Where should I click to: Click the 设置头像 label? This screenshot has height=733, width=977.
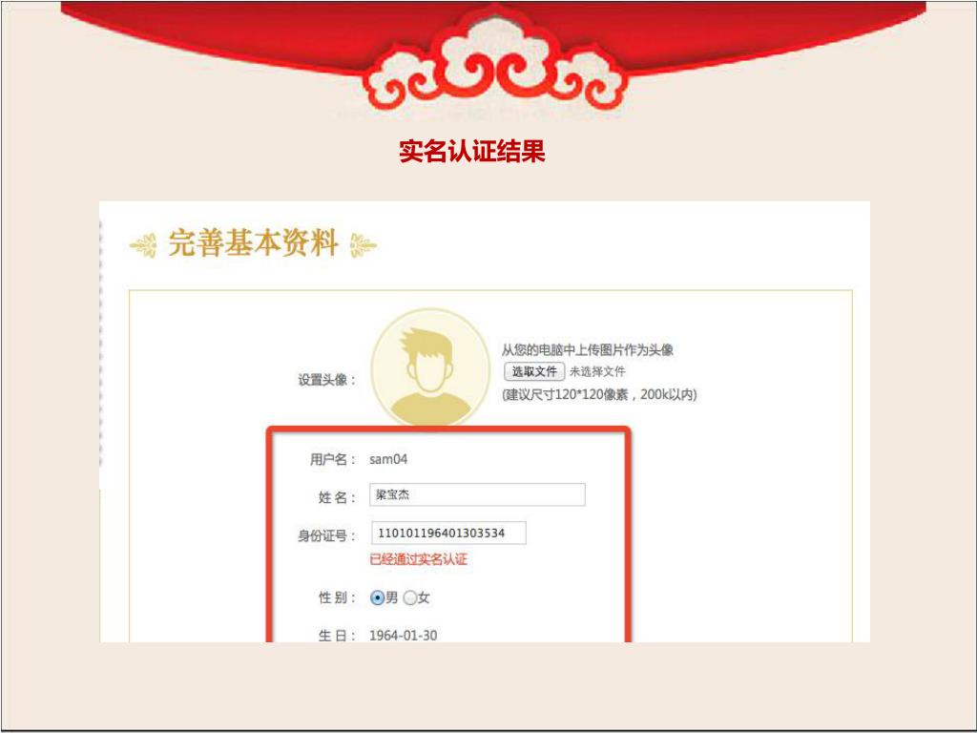point(327,380)
